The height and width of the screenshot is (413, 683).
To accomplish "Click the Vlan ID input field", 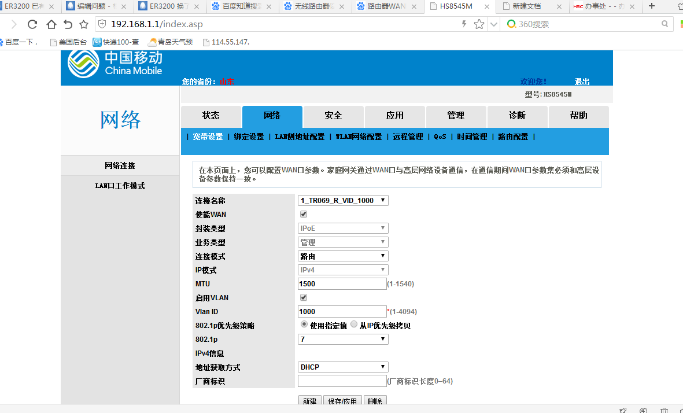I will click(342, 312).
